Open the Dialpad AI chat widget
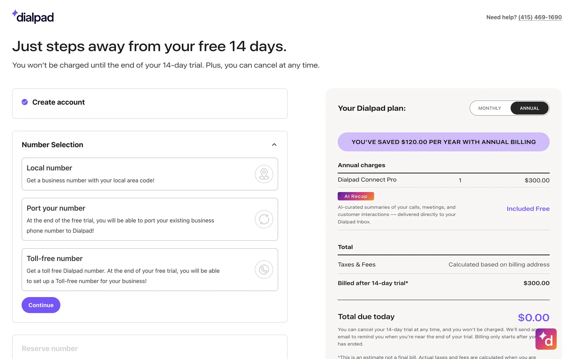574x359 pixels. (546, 339)
